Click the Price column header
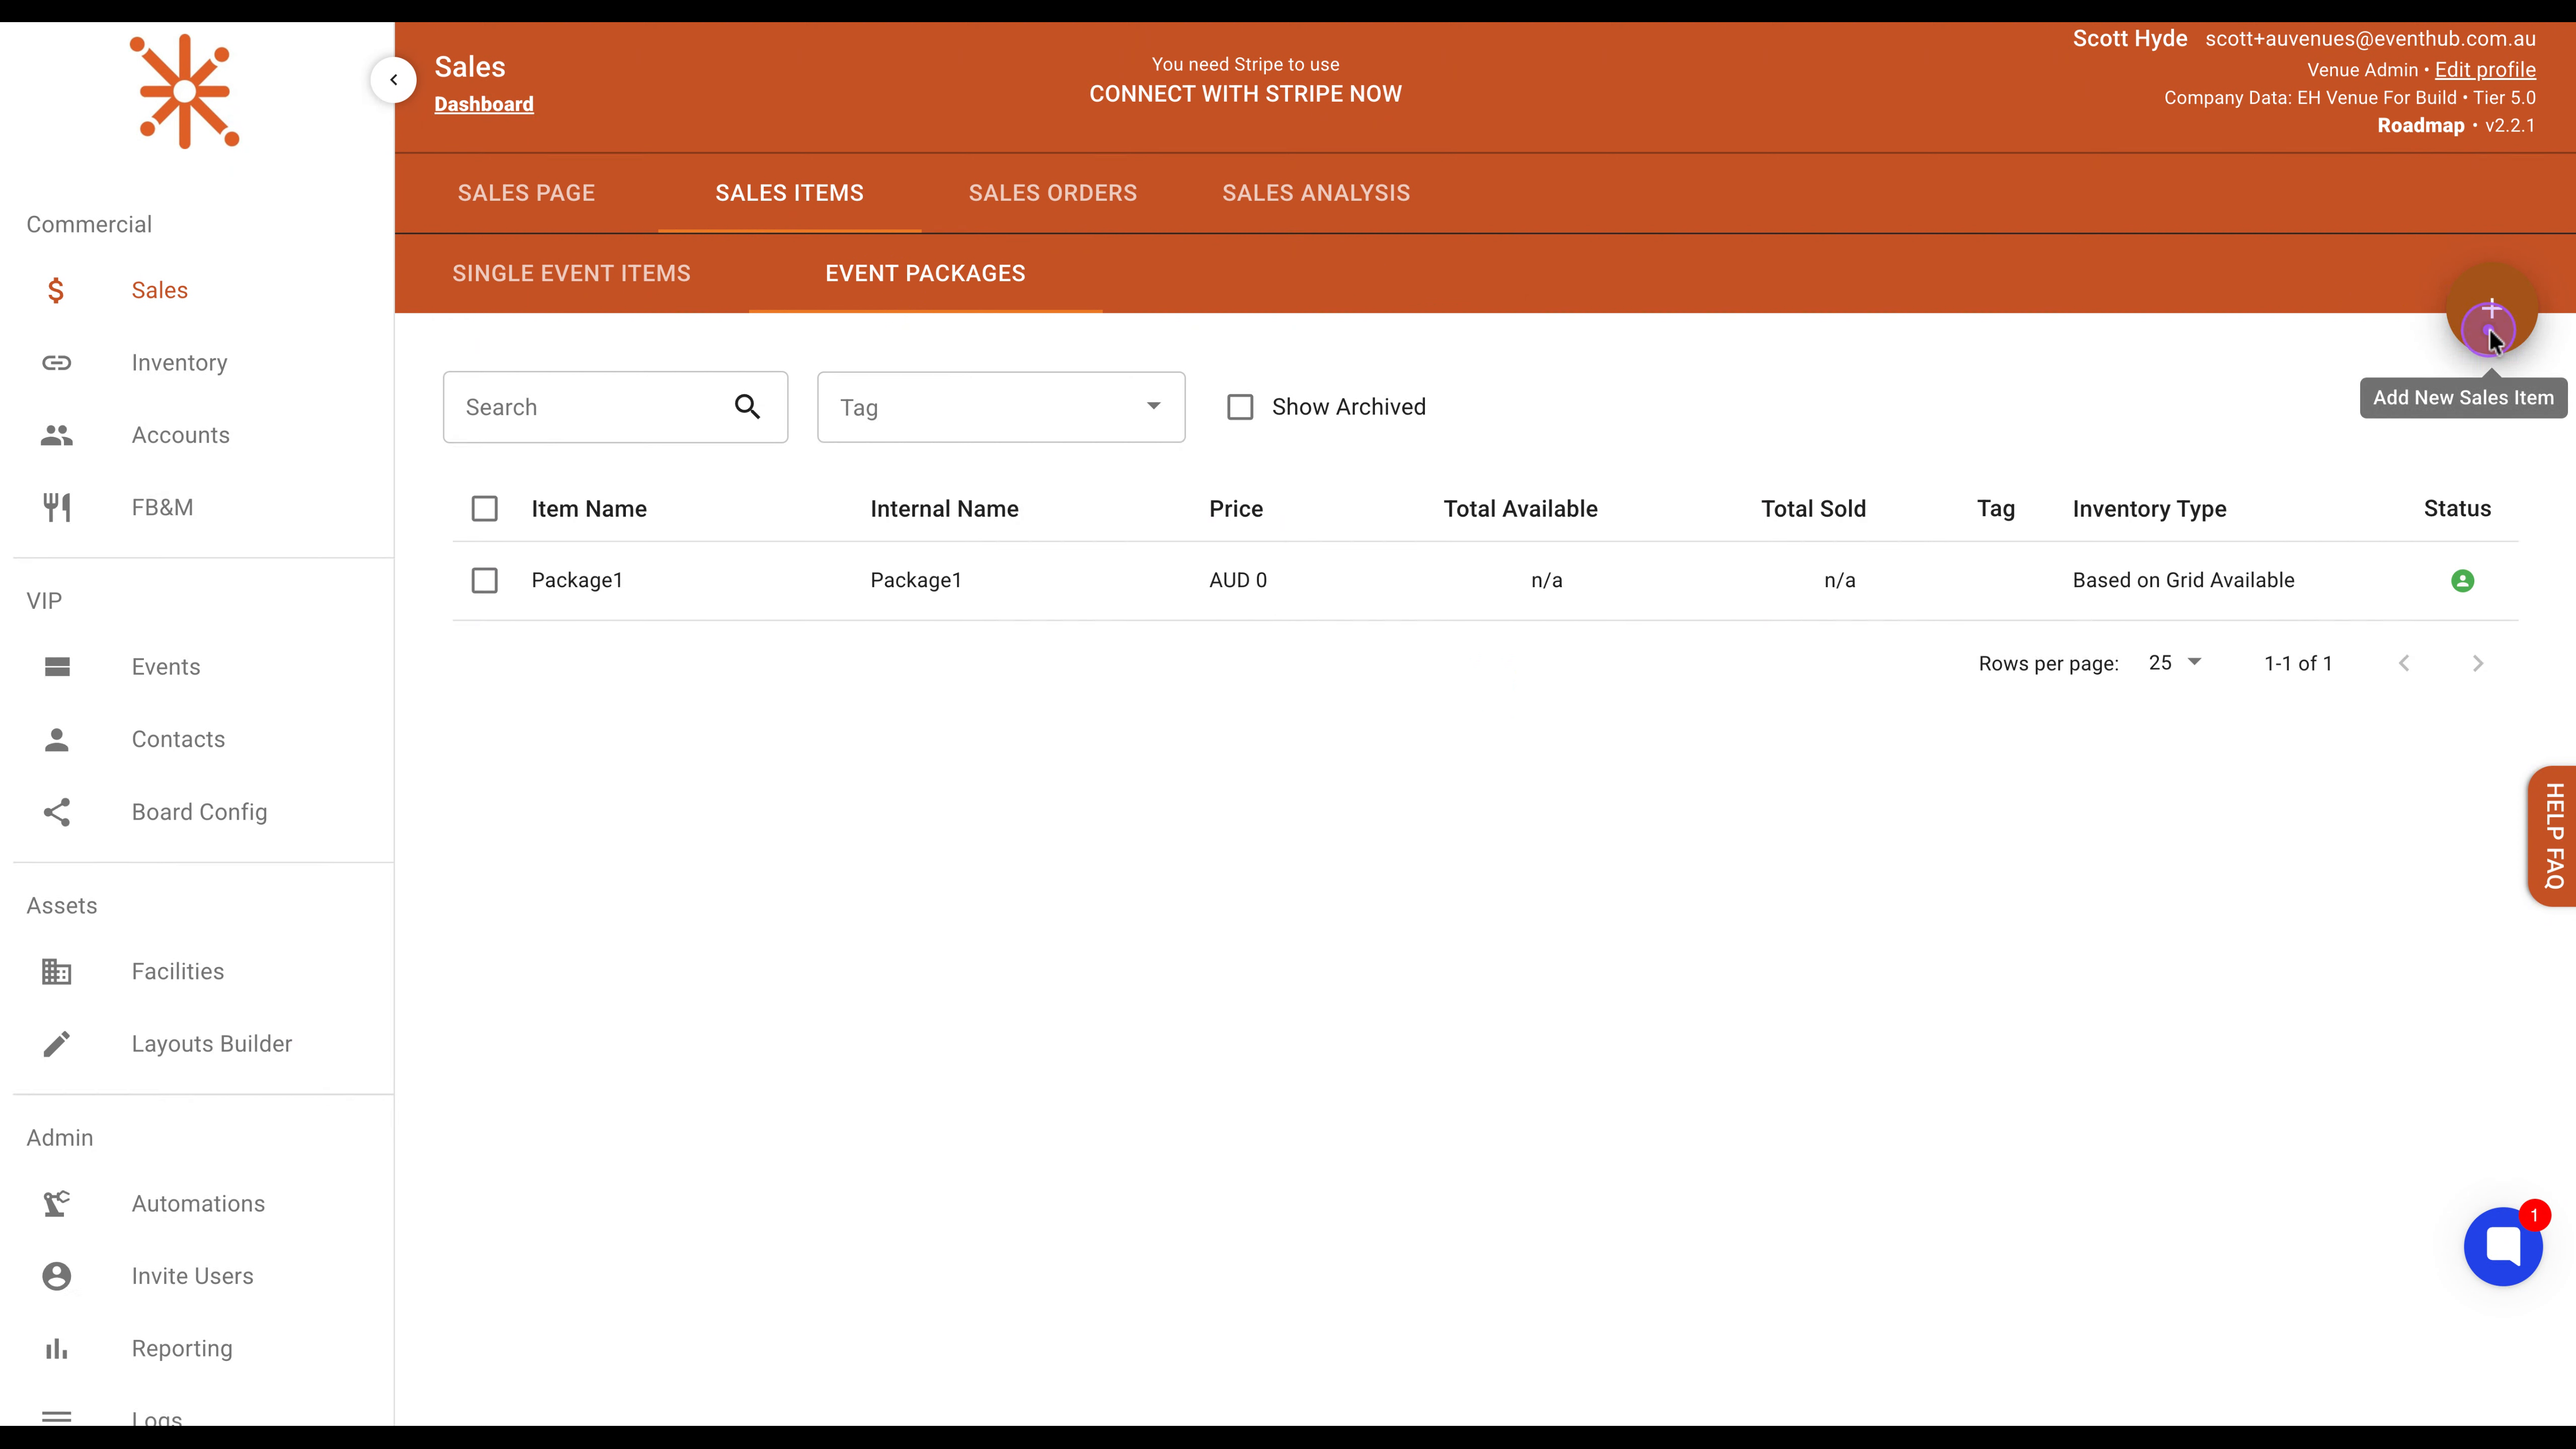The image size is (2576, 1449). coord(1236,509)
